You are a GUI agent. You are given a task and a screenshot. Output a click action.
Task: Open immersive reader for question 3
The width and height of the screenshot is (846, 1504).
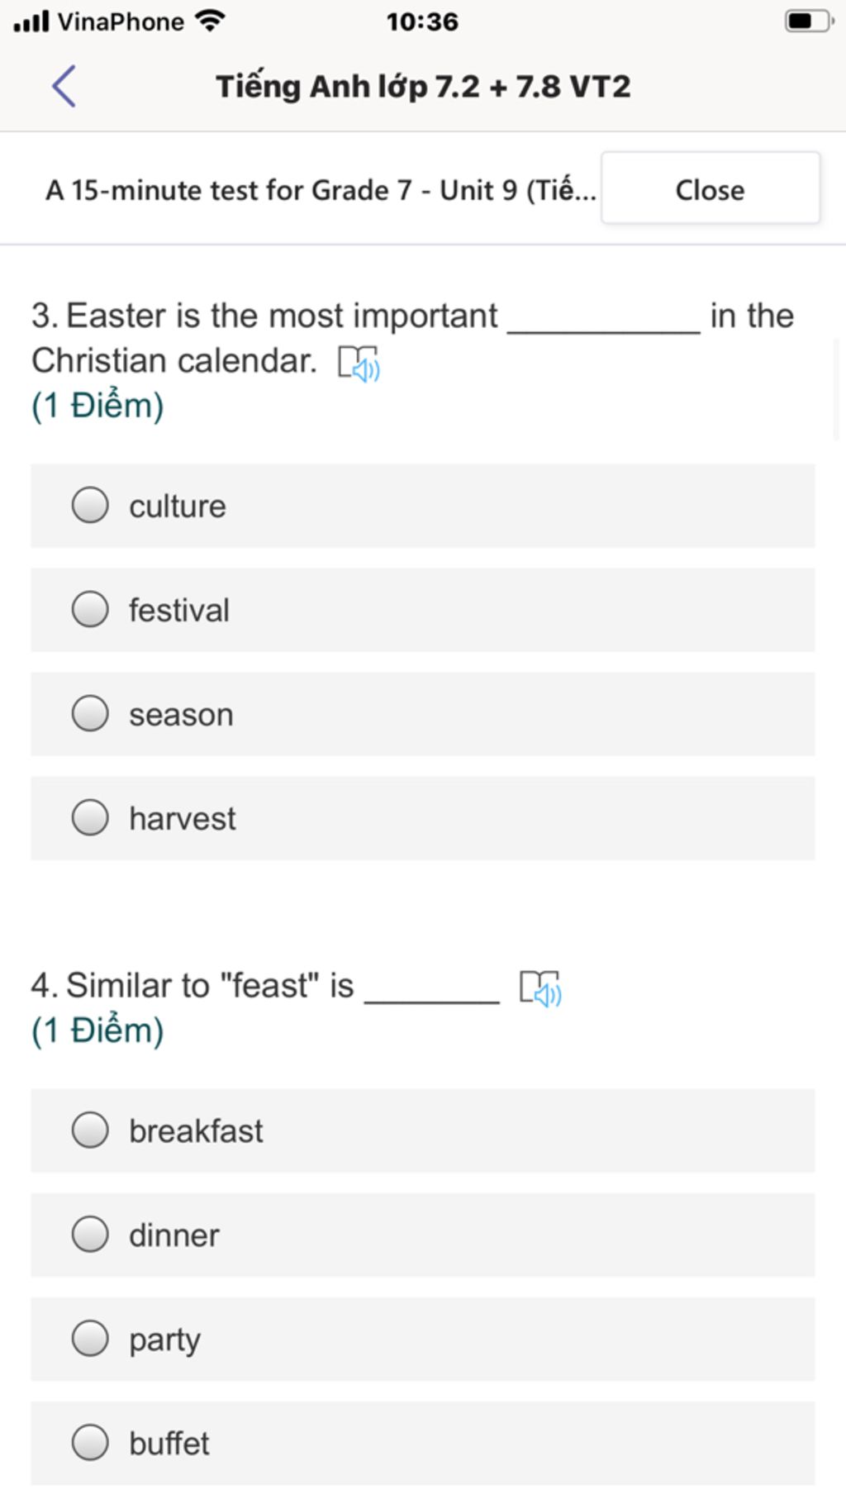(x=359, y=364)
